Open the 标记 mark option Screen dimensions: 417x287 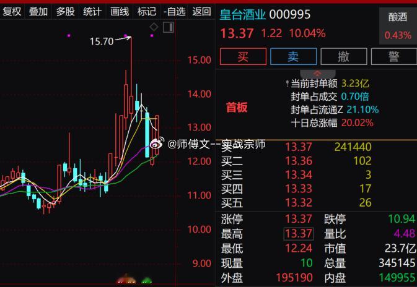146,12
